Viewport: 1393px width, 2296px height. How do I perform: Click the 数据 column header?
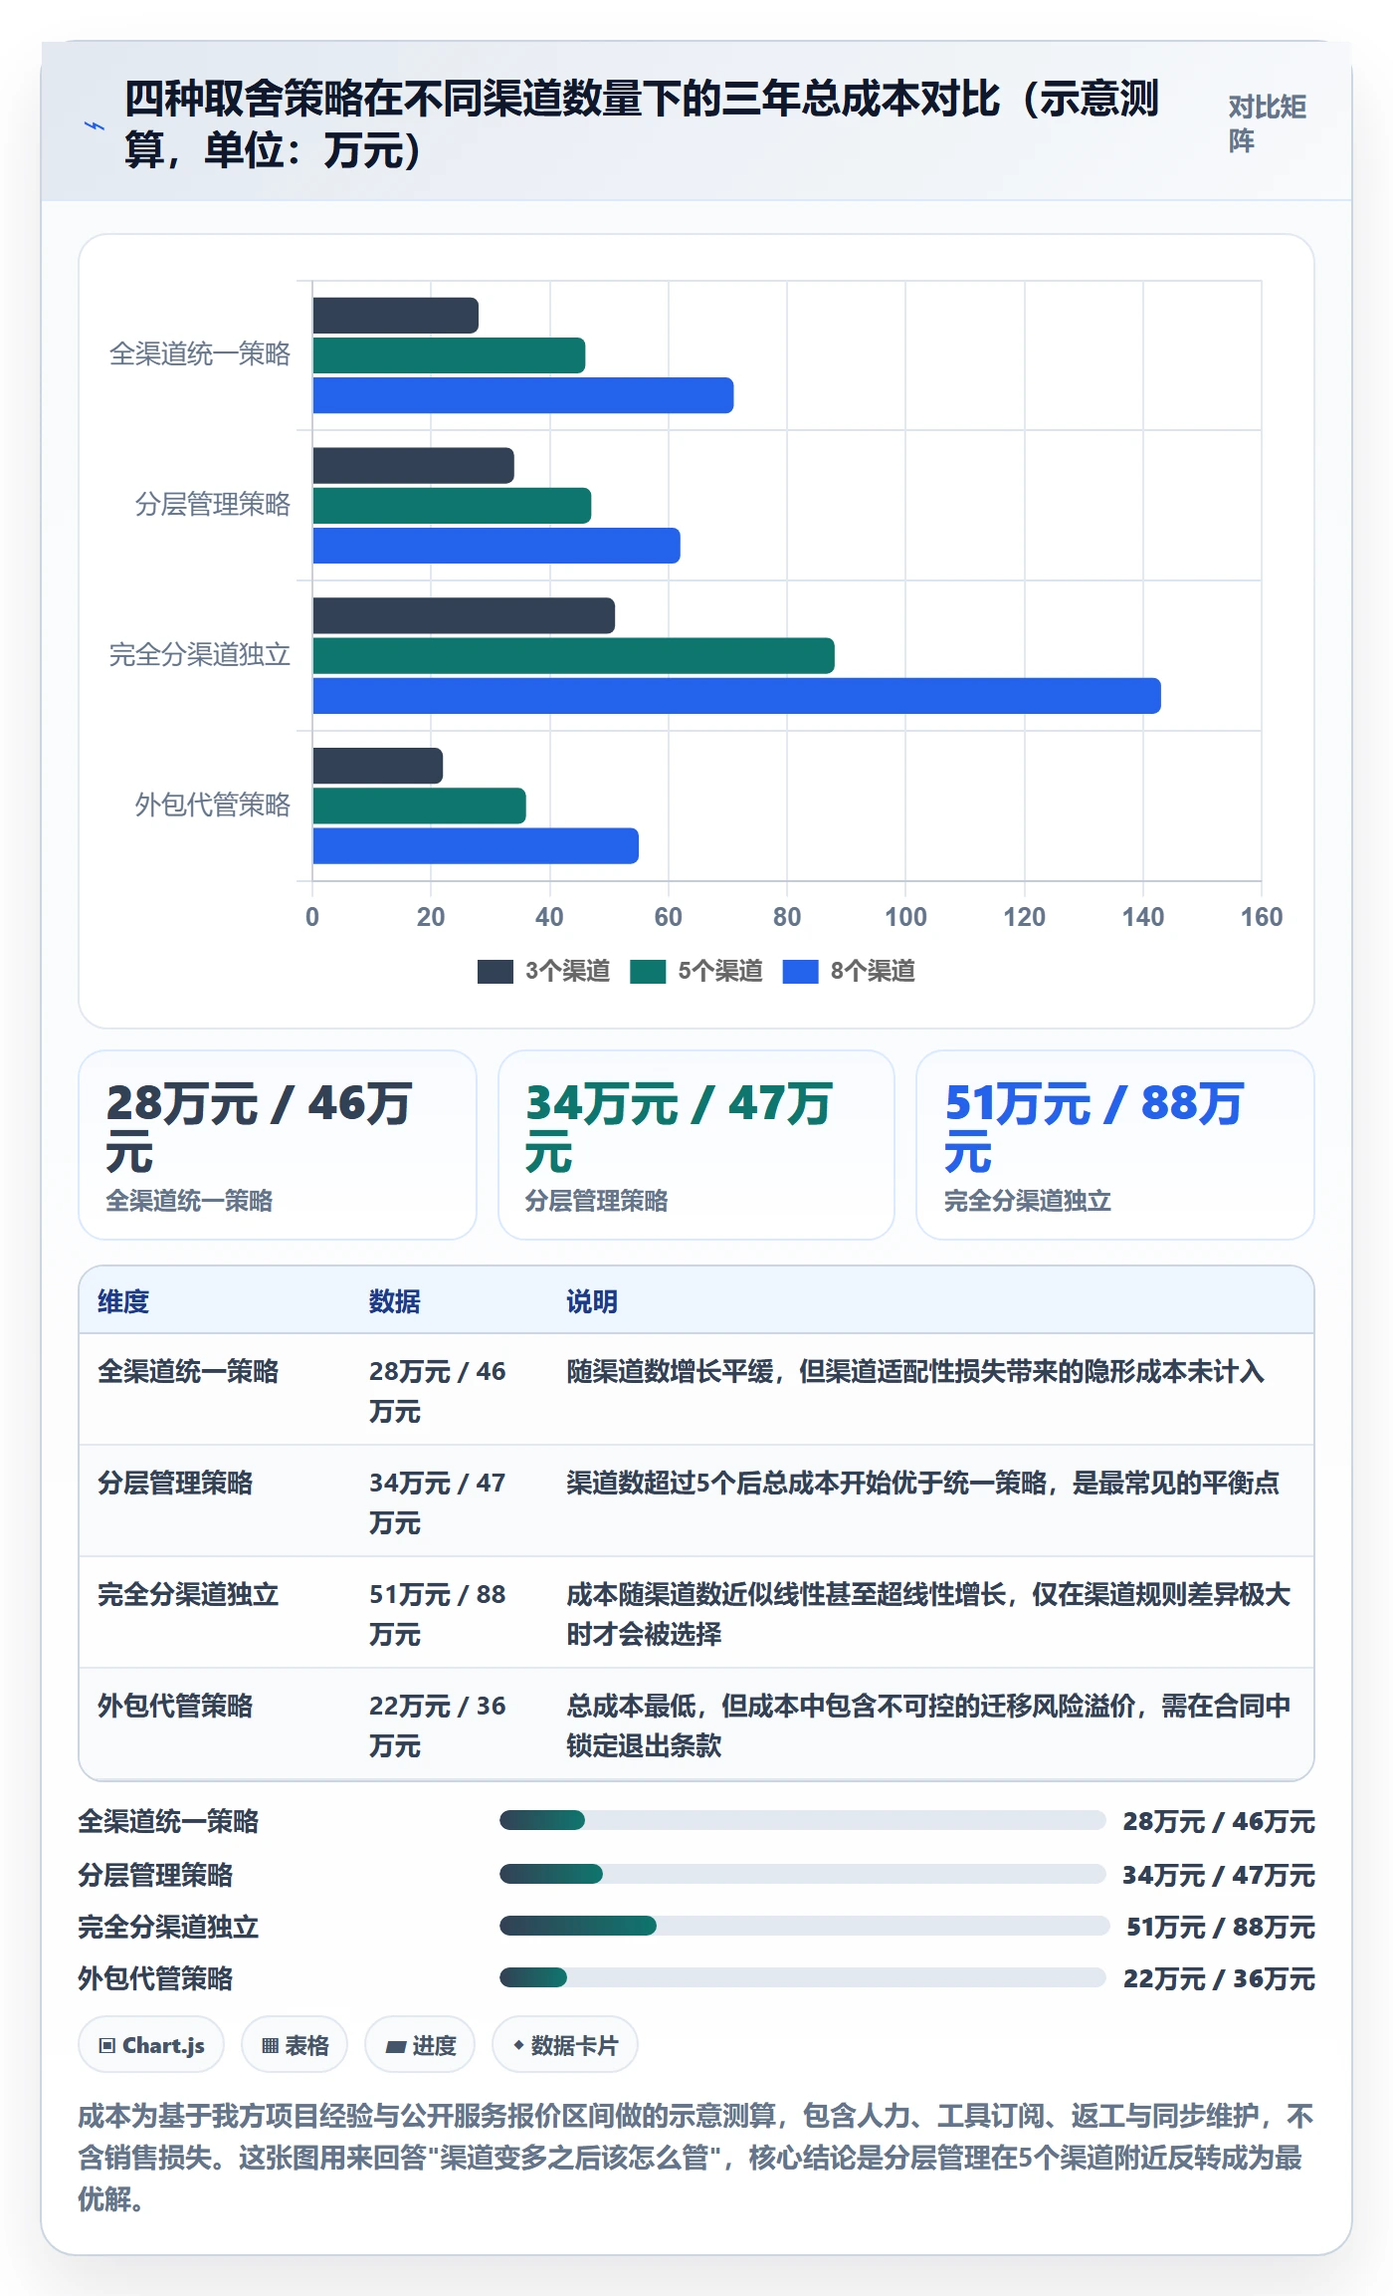click(395, 1301)
